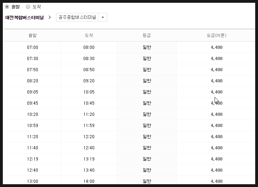Viewport: 258px width, 187px height.
Task: Click the 대전복합버스터미널 origin label
Action: pos(25,17)
